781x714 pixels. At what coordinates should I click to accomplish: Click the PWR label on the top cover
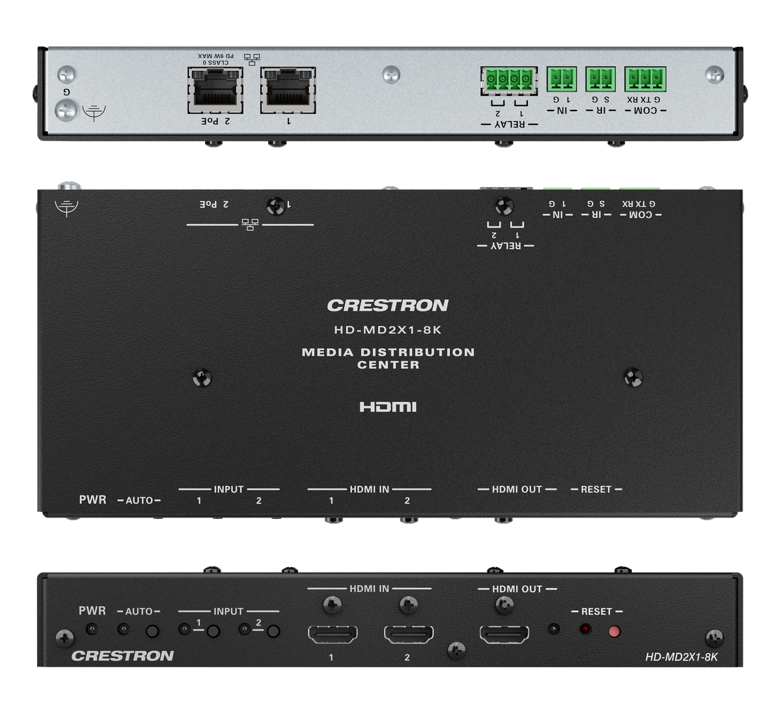coord(92,499)
